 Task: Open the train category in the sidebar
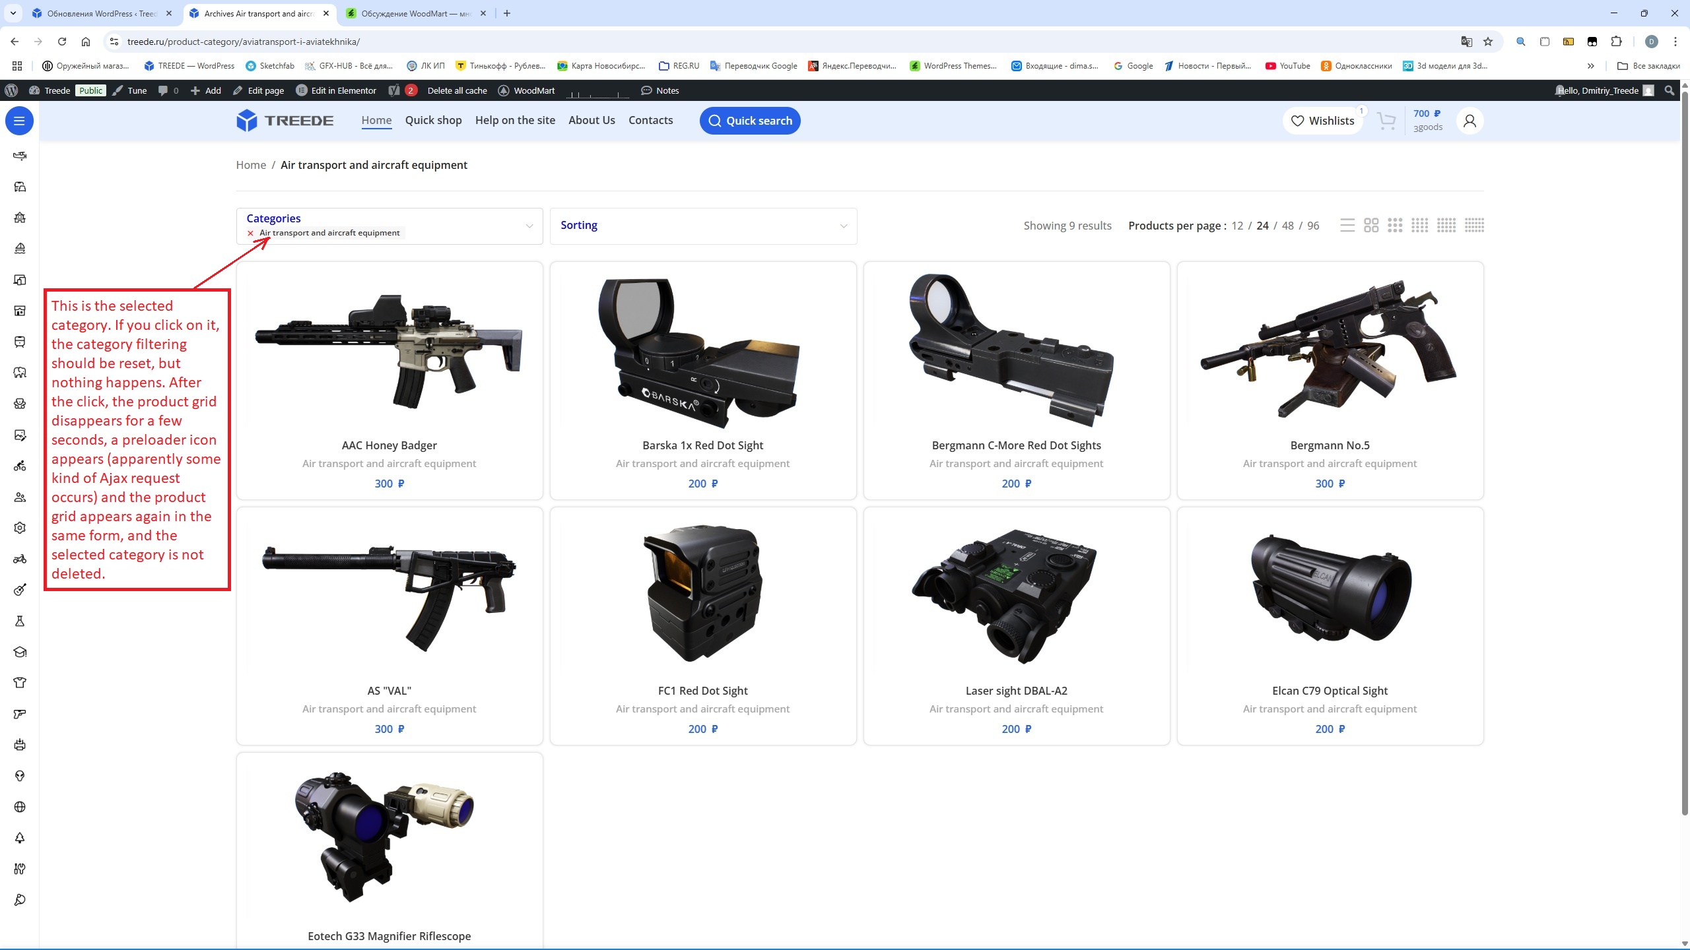click(x=20, y=342)
